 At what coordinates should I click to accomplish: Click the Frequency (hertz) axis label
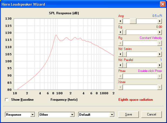click(64, 100)
